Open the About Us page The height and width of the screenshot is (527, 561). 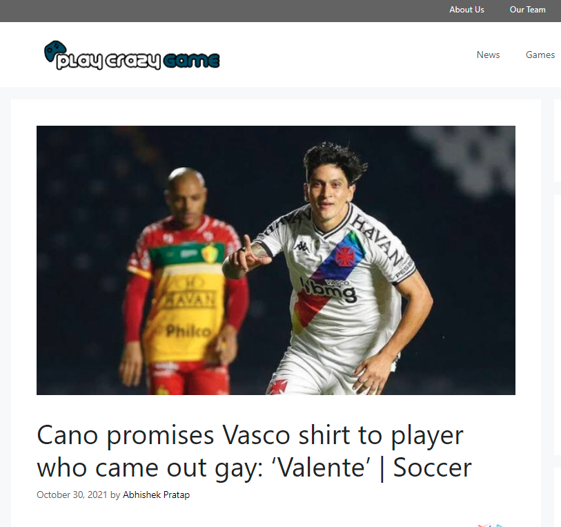(x=466, y=10)
